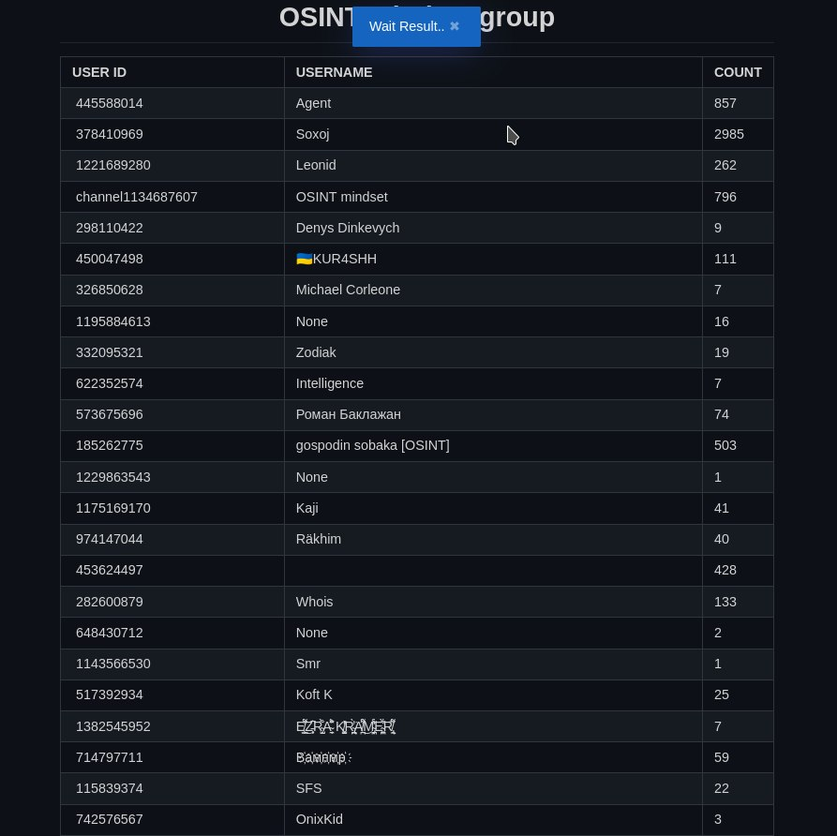The image size is (837, 836).
Task: Click the USERNAME column header
Action: [x=334, y=72]
